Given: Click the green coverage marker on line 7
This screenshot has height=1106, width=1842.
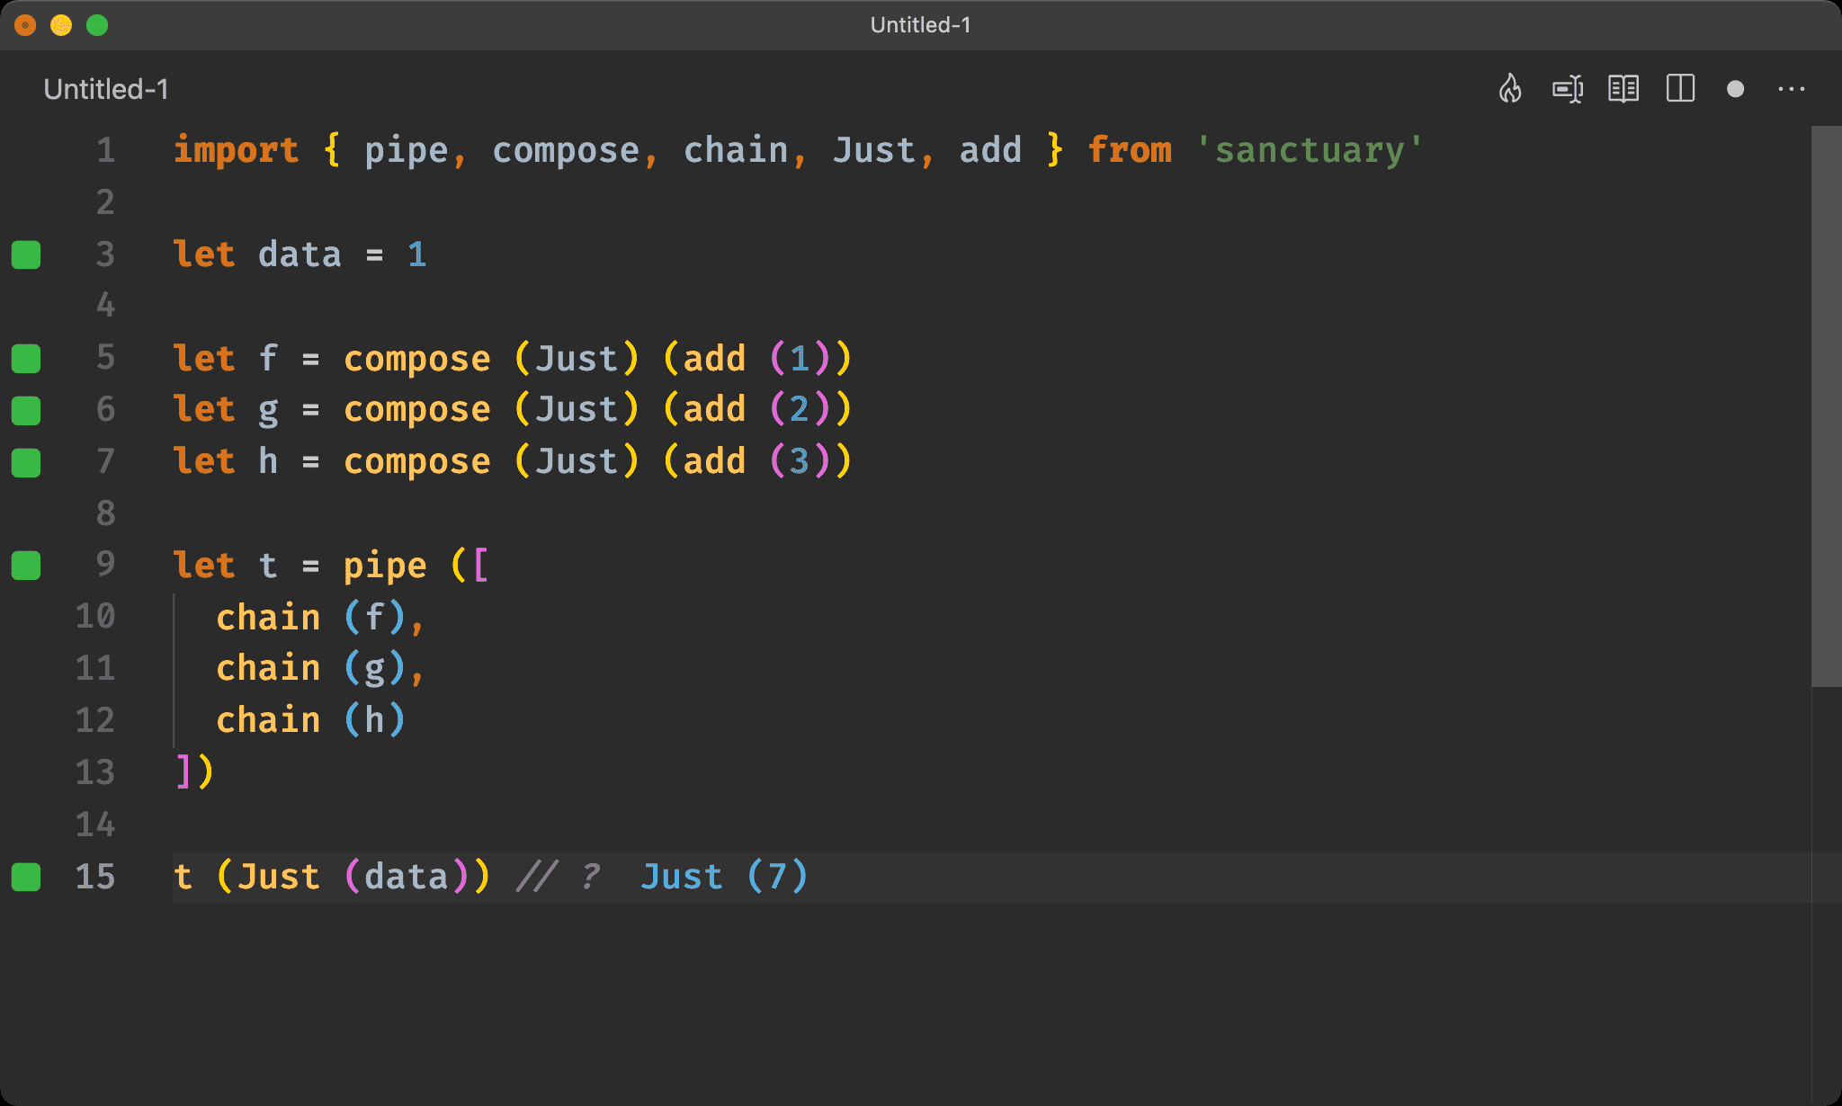Looking at the screenshot, I should point(26,462).
